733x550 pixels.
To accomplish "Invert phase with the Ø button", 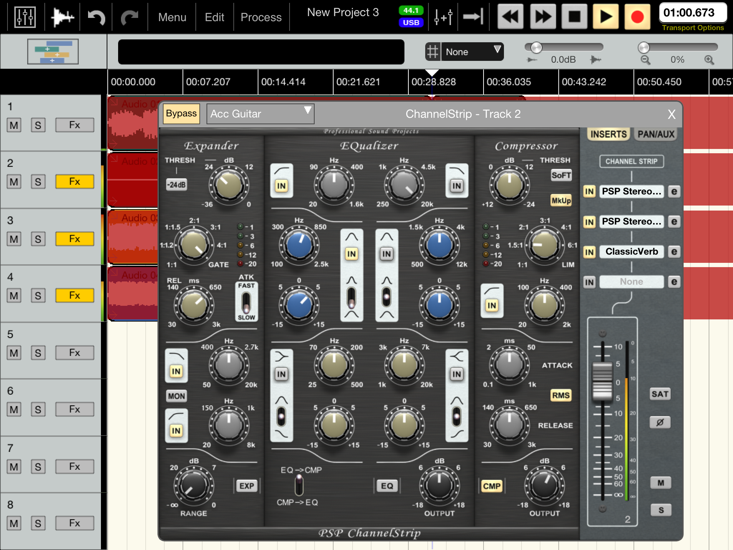I will (x=660, y=422).
